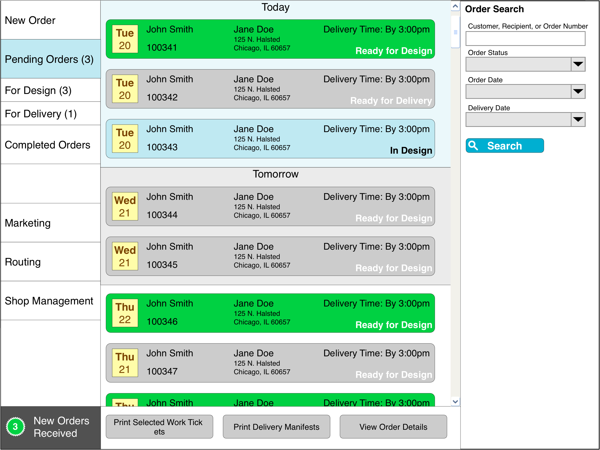Click the Wed 21 date badge on order 100344
The width and height of the screenshot is (600, 450).
124,206
